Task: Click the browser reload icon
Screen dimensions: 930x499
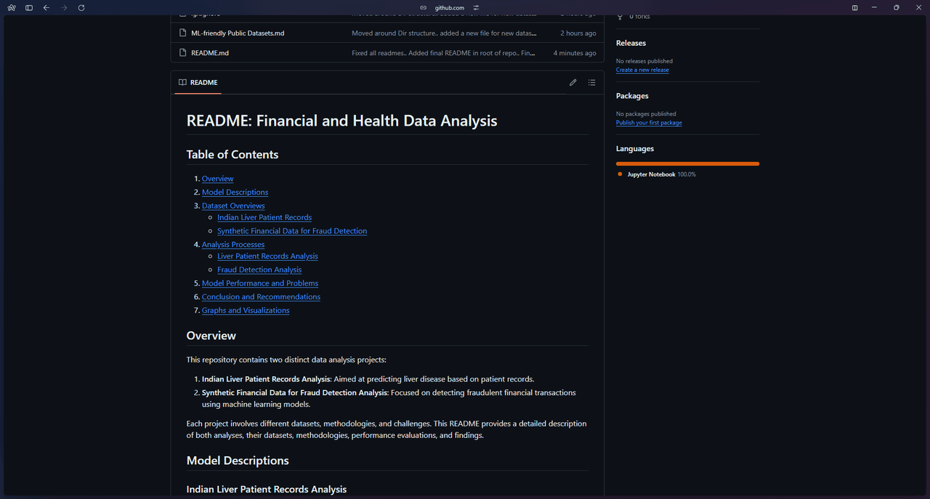Action: pos(81,7)
